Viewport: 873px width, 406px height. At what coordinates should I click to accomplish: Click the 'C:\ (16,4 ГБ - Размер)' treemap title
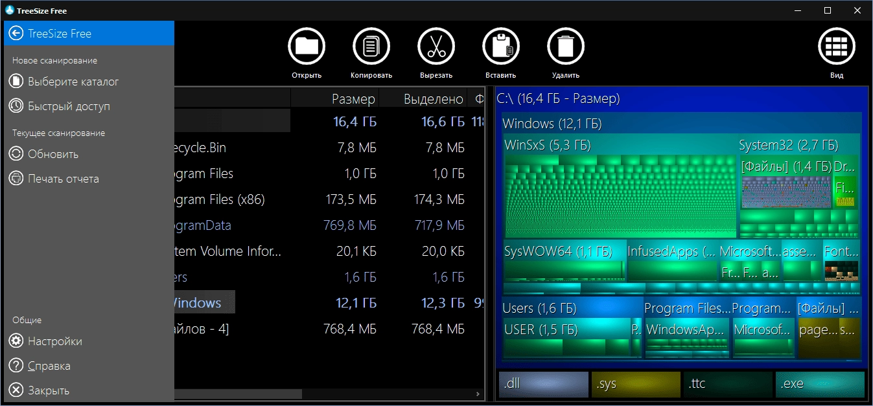coord(558,98)
